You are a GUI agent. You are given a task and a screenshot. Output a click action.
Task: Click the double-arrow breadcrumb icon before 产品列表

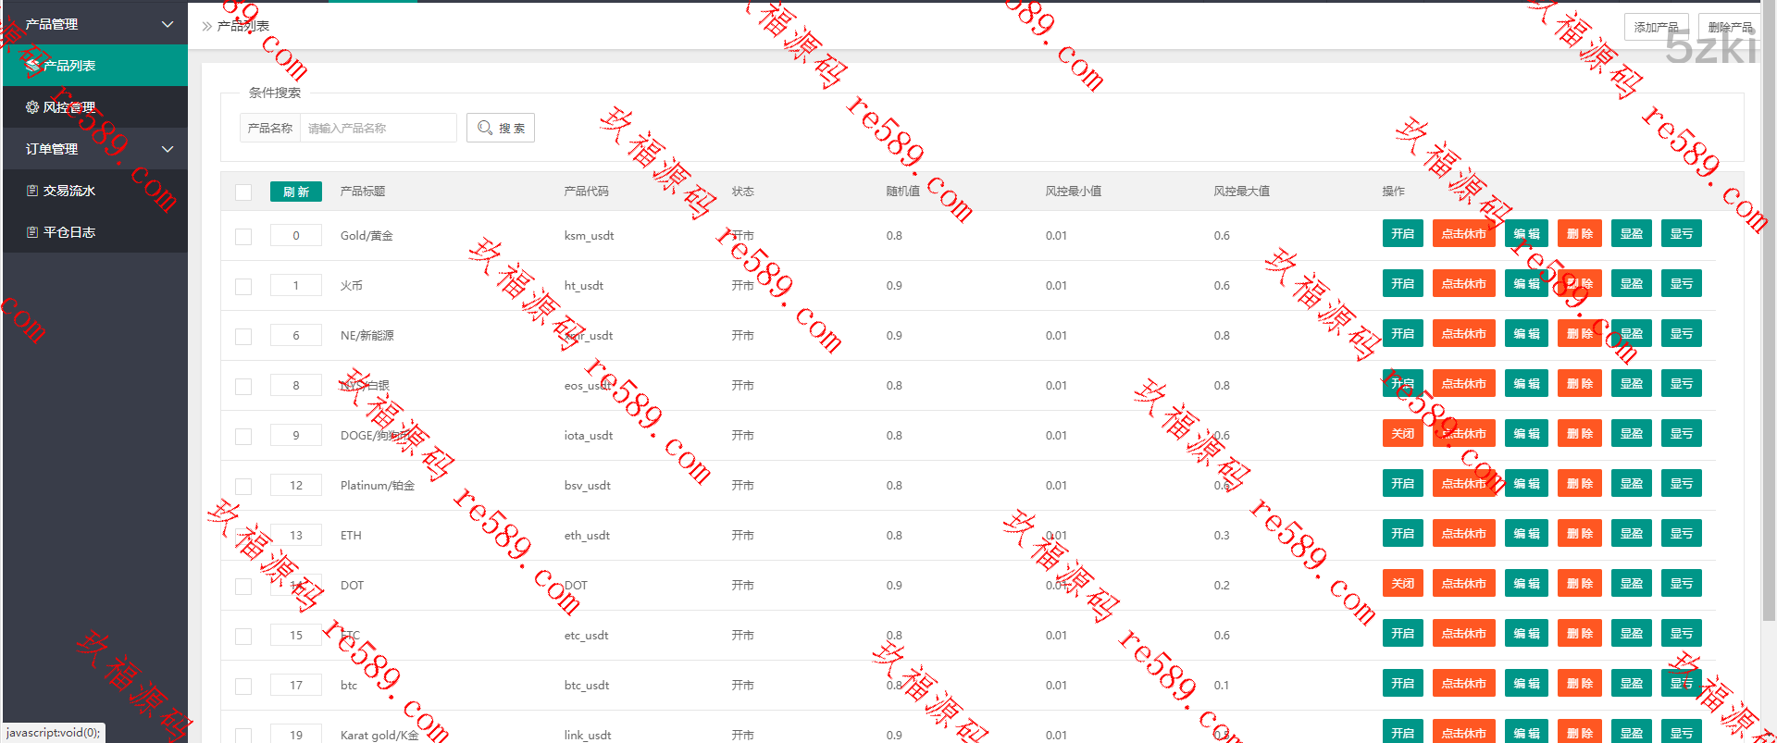click(x=206, y=26)
